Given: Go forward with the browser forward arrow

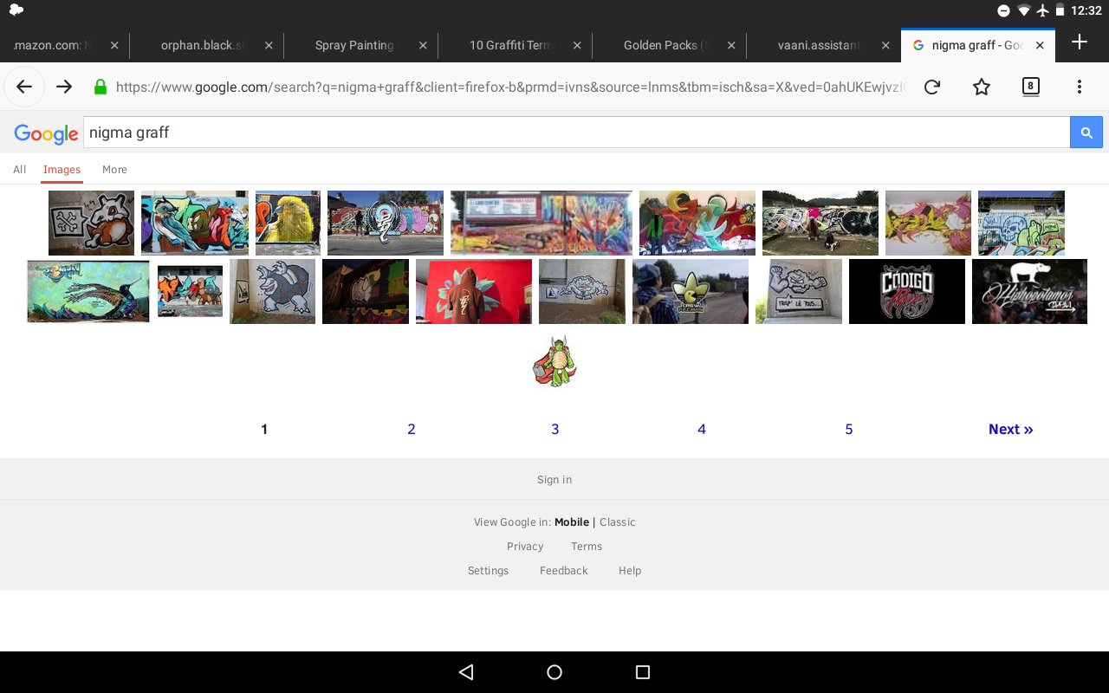Looking at the screenshot, I should tap(64, 87).
